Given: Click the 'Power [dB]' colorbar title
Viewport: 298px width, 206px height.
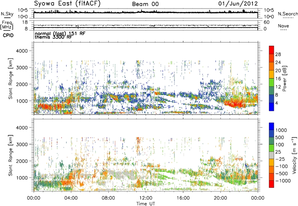Looking at the screenshot, I should coord(284,78).
